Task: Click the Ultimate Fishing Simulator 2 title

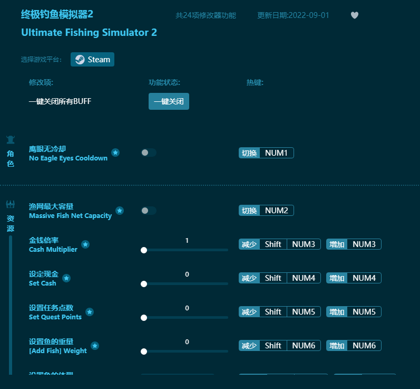Action: (x=89, y=33)
